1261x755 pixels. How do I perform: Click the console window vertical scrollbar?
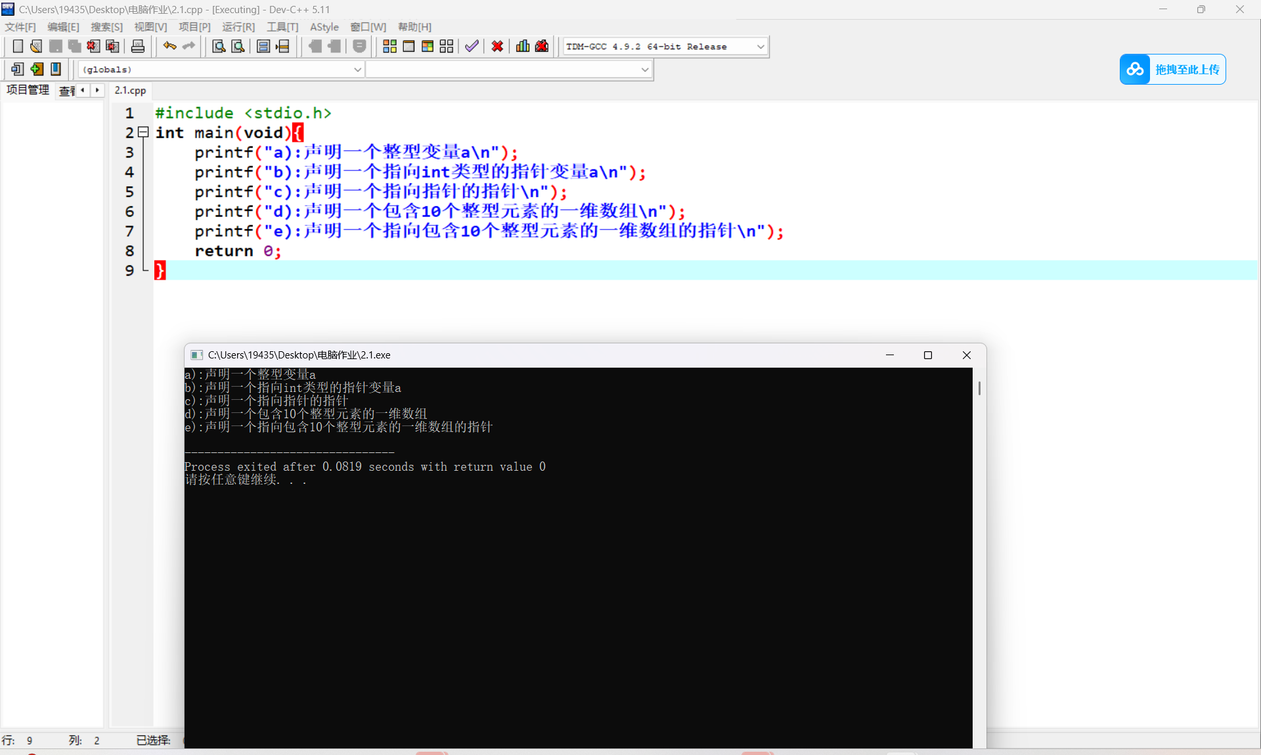coord(979,389)
